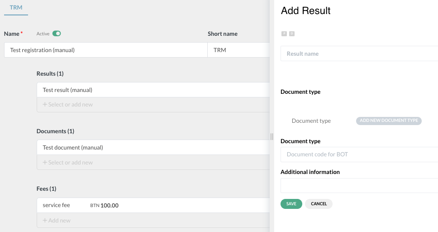Click the panel splitter handle
This screenshot has height=232, width=438.
pos(271,136)
